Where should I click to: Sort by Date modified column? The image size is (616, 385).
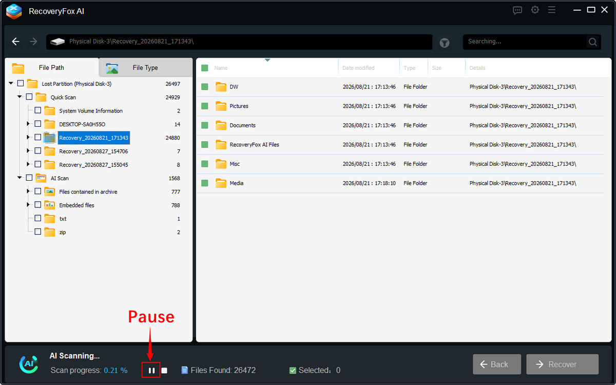click(358, 68)
